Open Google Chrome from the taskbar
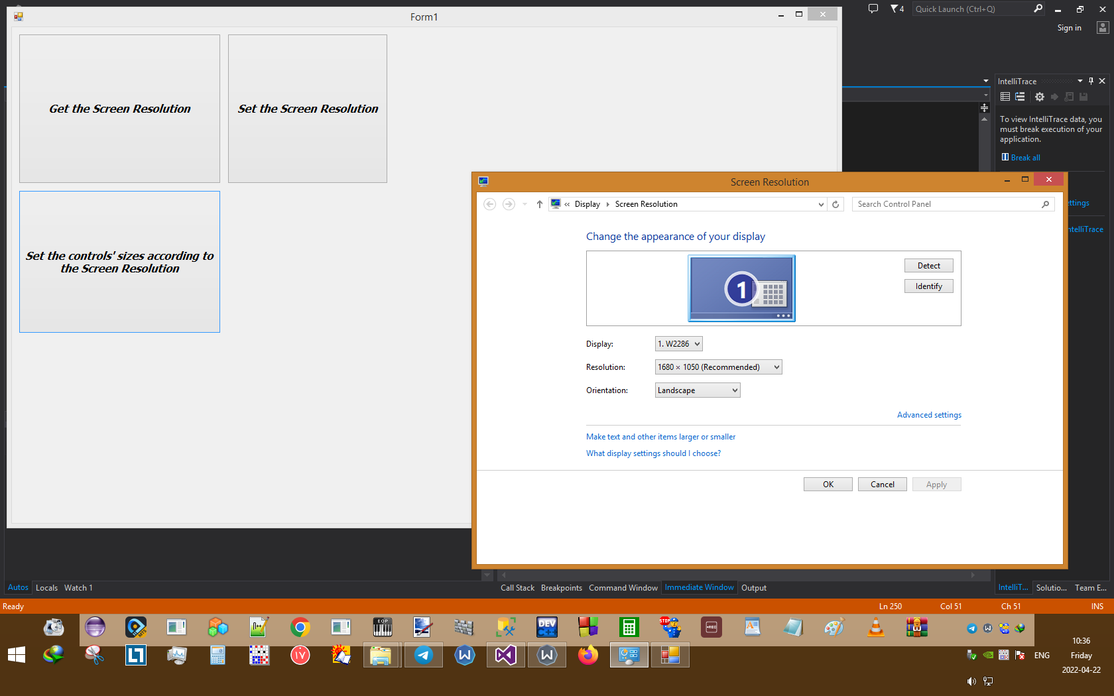 (x=300, y=627)
